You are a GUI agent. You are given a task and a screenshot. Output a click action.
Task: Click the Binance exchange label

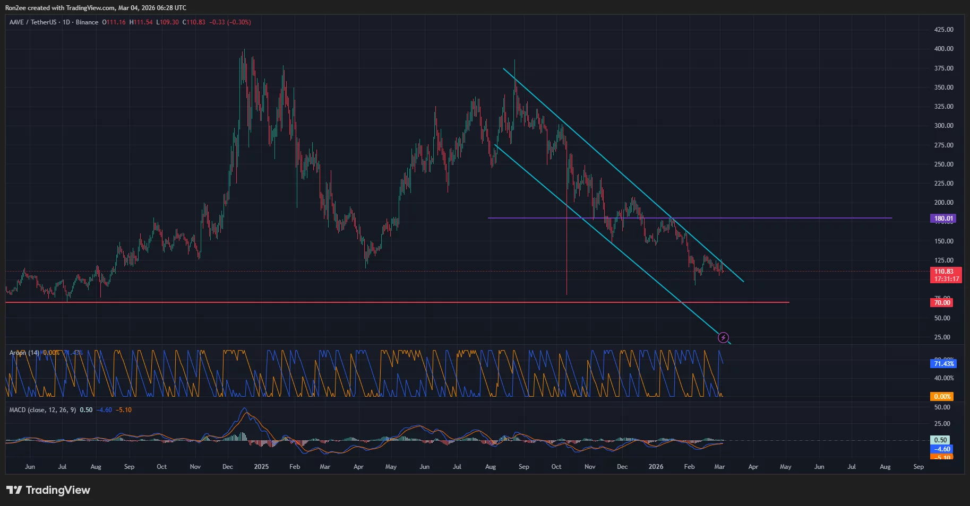pos(85,22)
